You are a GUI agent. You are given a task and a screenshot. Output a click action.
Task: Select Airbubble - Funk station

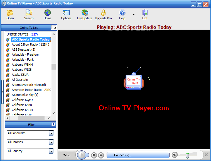point(23,60)
